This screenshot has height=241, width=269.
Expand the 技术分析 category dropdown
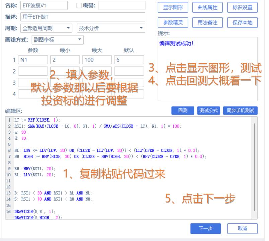pos(111,28)
